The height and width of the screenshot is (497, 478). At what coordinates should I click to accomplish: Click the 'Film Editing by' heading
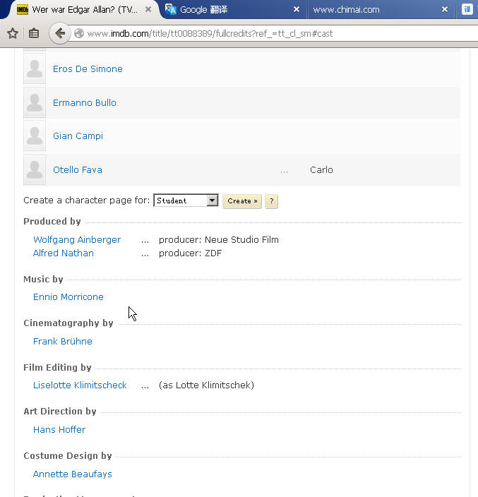pos(57,367)
